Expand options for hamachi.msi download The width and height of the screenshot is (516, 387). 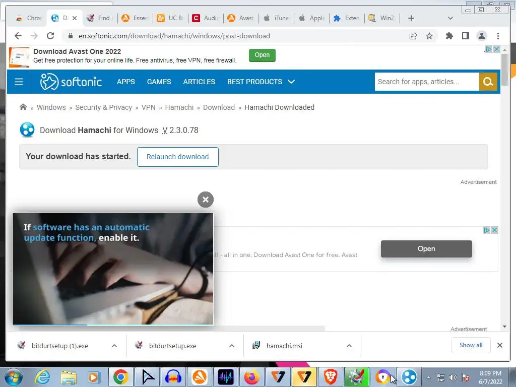pyautogui.click(x=349, y=346)
